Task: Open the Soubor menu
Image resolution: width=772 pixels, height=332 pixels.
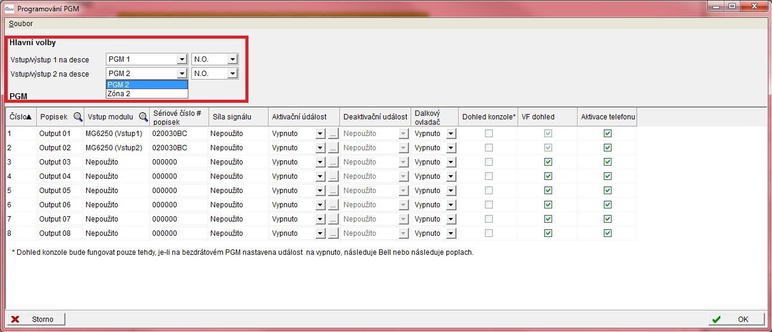Action: pyautogui.click(x=21, y=24)
